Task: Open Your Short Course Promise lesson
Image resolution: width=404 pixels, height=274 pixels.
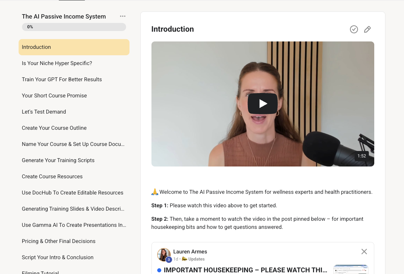Action: 54,96
